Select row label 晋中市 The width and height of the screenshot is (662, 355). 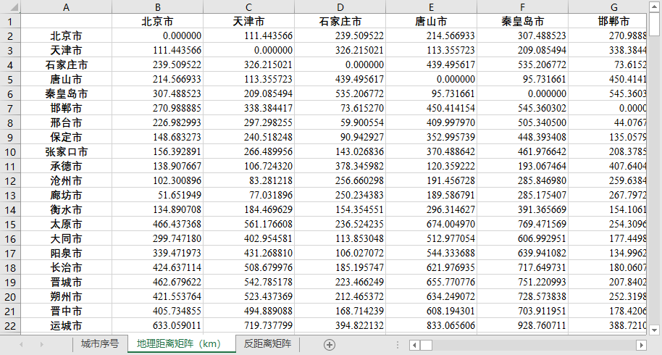pyautogui.click(x=67, y=311)
